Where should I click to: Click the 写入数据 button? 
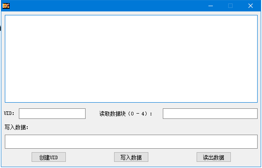[131, 157]
